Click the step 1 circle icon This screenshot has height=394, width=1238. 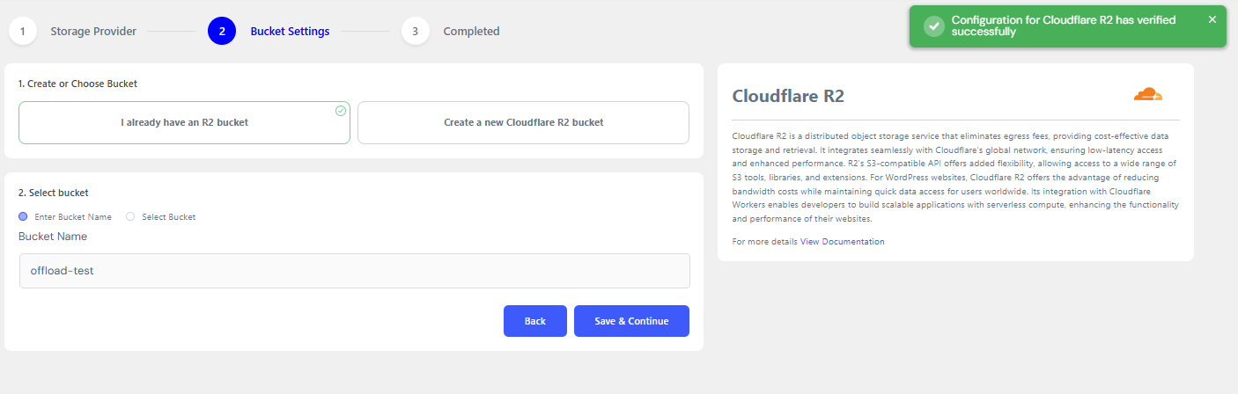22,32
